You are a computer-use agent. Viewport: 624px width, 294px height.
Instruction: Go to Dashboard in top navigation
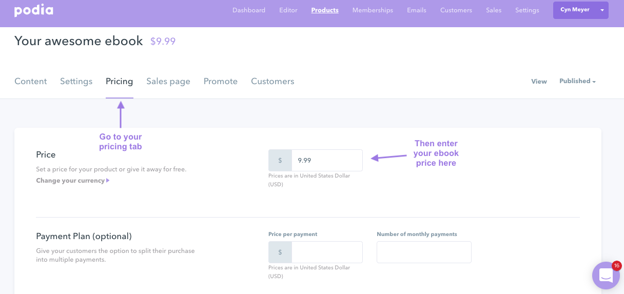pyautogui.click(x=249, y=10)
